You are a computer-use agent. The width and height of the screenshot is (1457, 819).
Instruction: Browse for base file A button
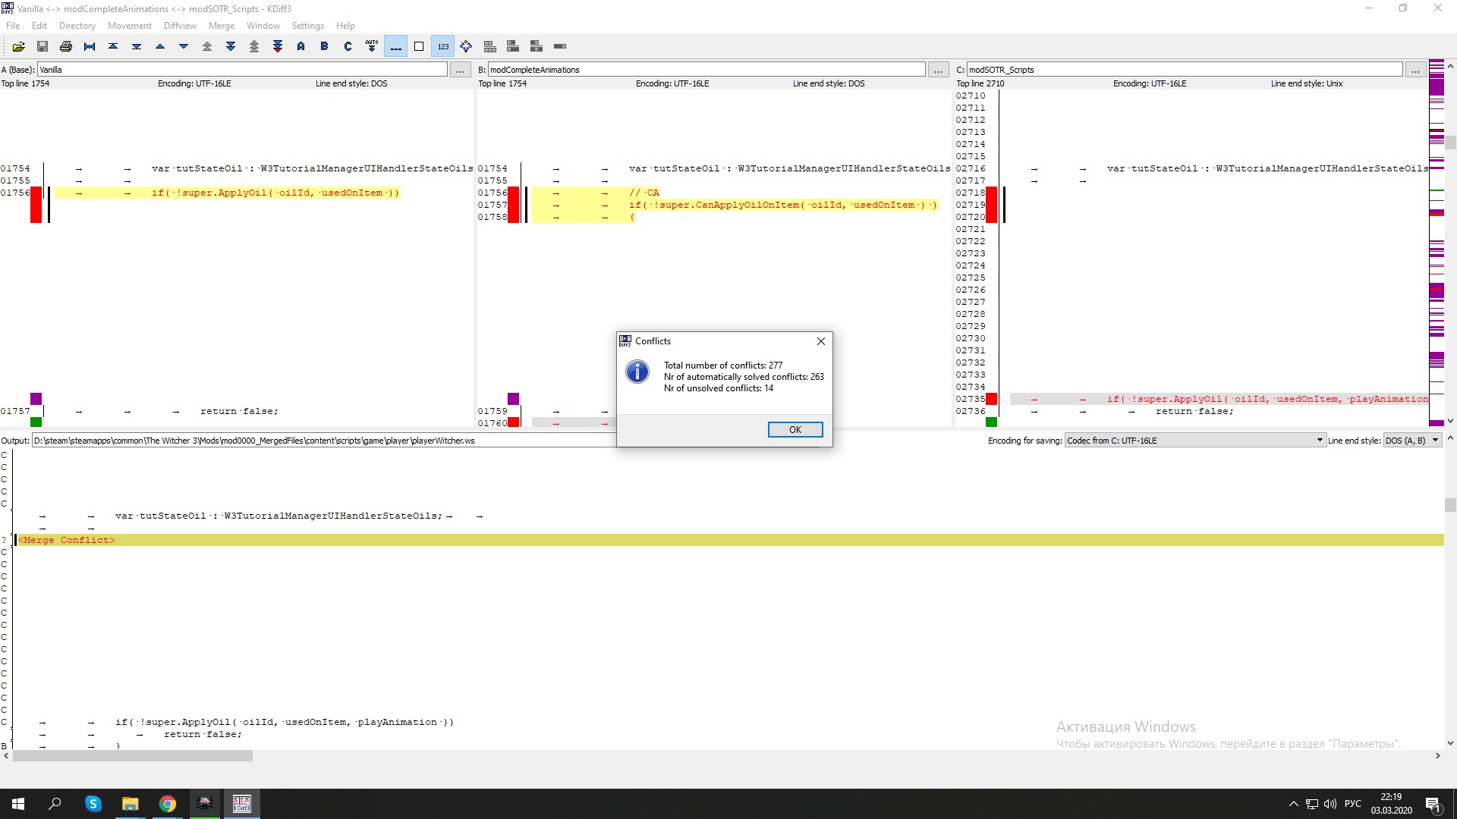[460, 70]
